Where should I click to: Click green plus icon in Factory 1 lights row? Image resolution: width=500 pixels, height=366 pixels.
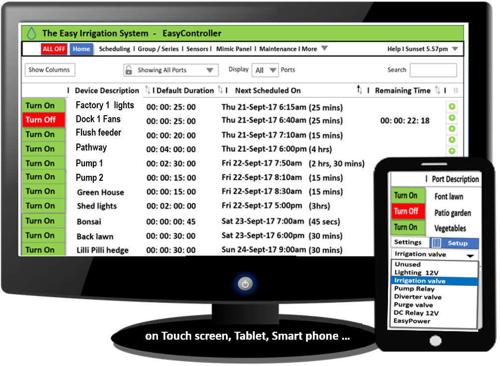pos(452,106)
